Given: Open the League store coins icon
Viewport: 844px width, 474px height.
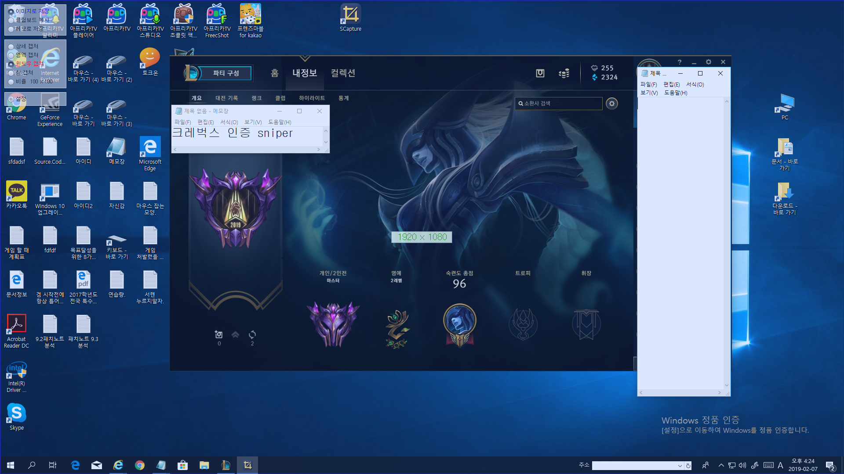Looking at the screenshot, I should point(564,73).
